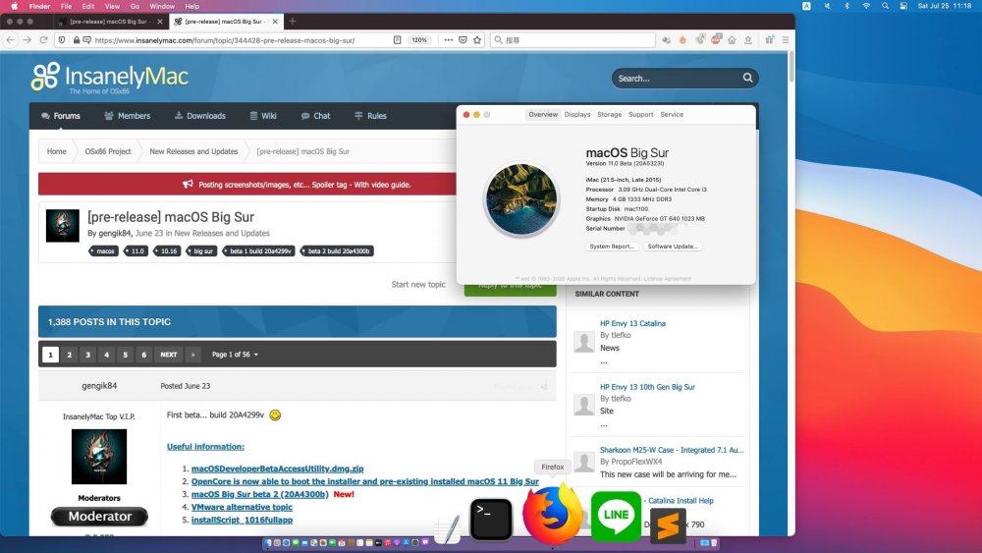Open VMware alternative topic link

pos(242,507)
